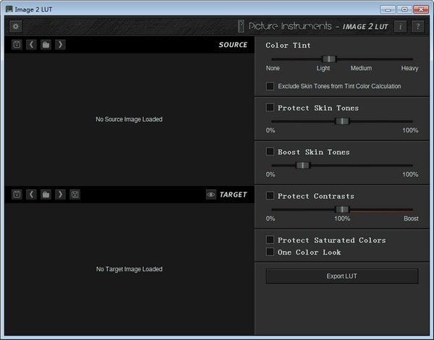This screenshot has width=434, height=340.
Task: Save the target image with the floppy icon
Action: pos(75,195)
